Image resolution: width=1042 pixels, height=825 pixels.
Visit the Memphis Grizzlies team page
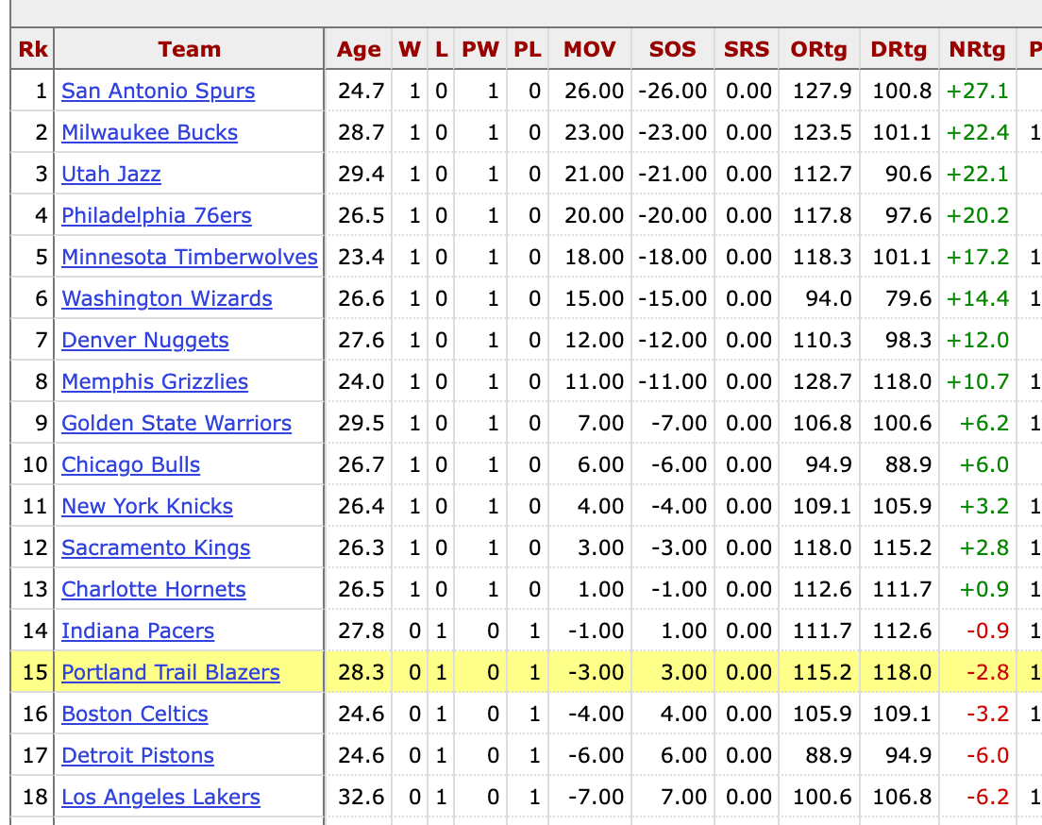154,381
